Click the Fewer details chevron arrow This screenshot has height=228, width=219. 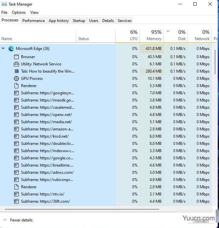5,220
